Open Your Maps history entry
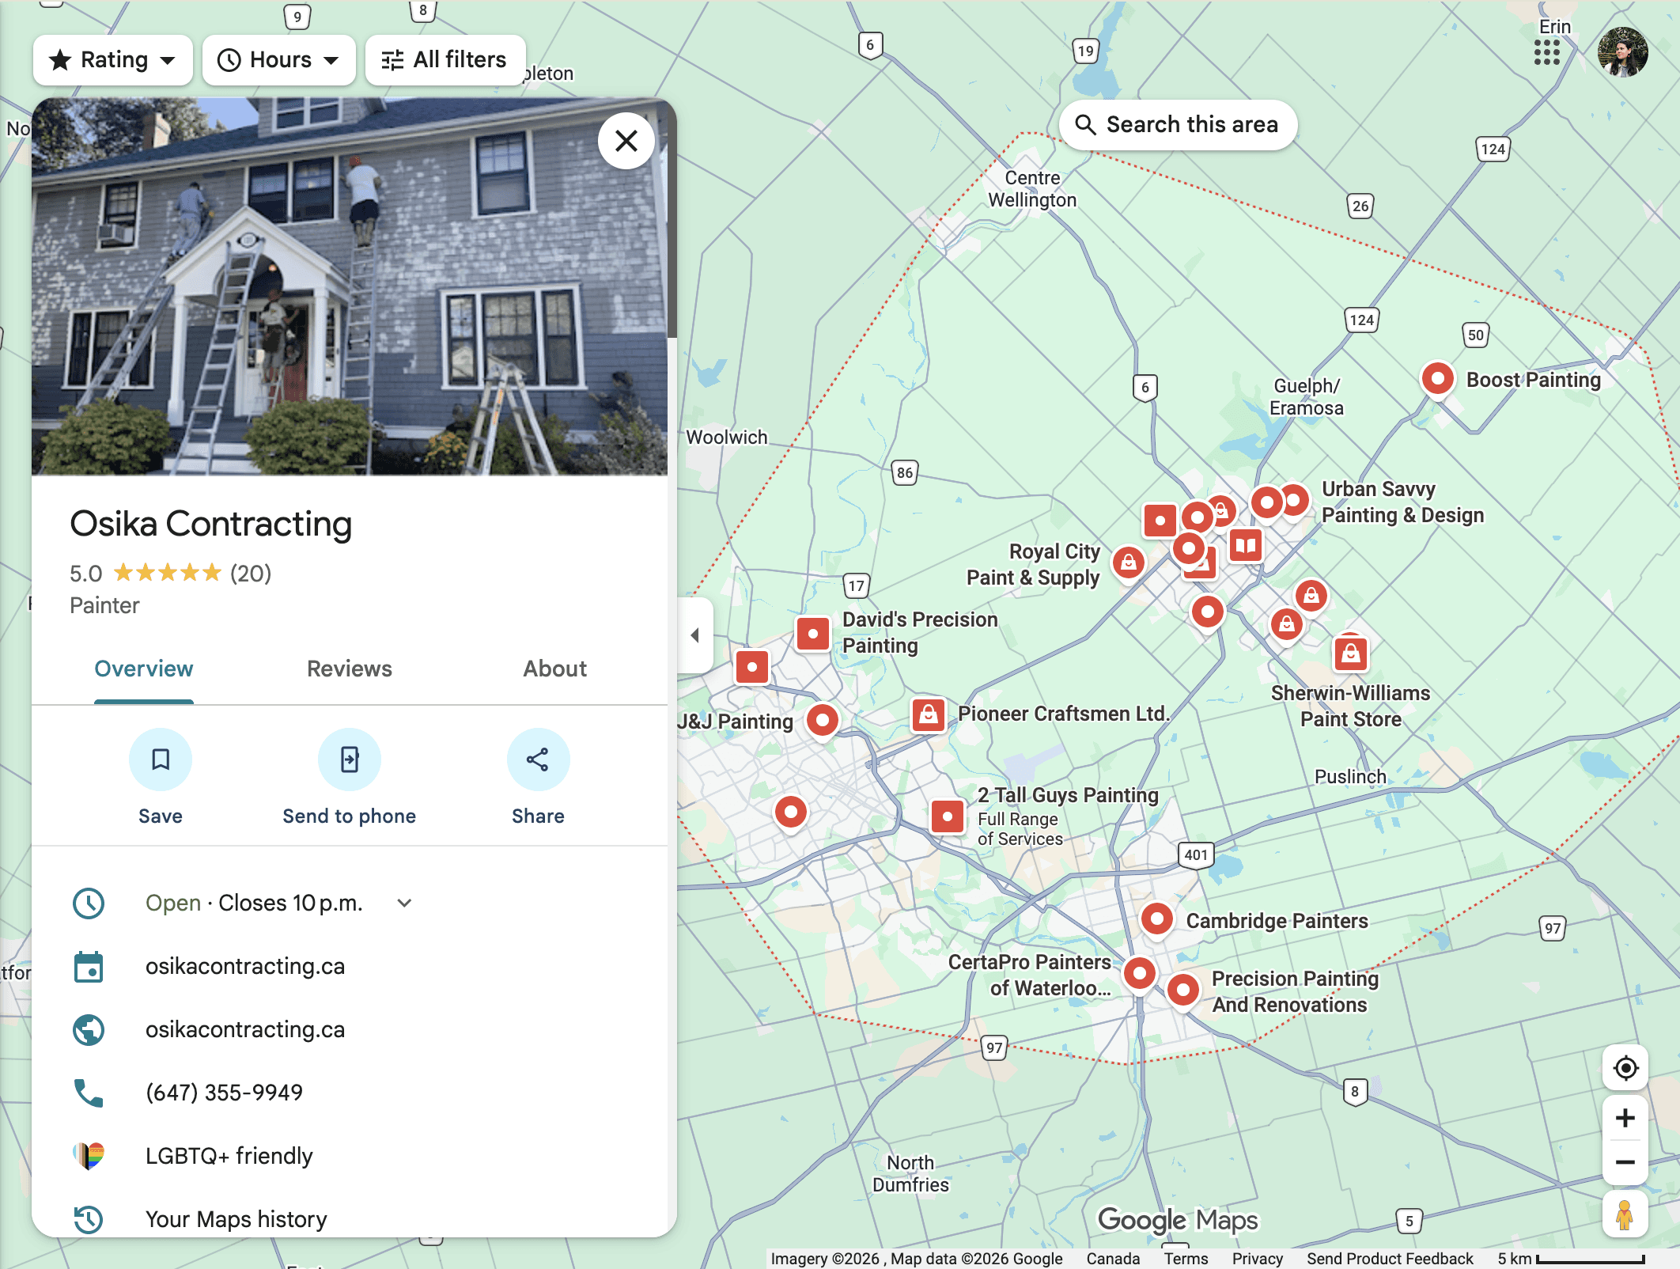The image size is (1680, 1269). pyautogui.click(x=236, y=1219)
